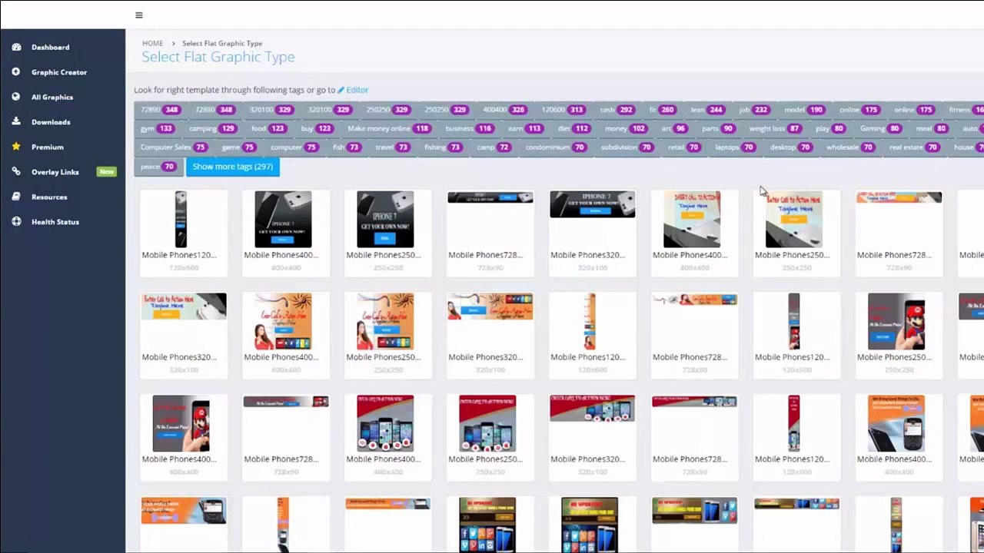Pick the meal tag

pyautogui.click(x=931, y=128)
